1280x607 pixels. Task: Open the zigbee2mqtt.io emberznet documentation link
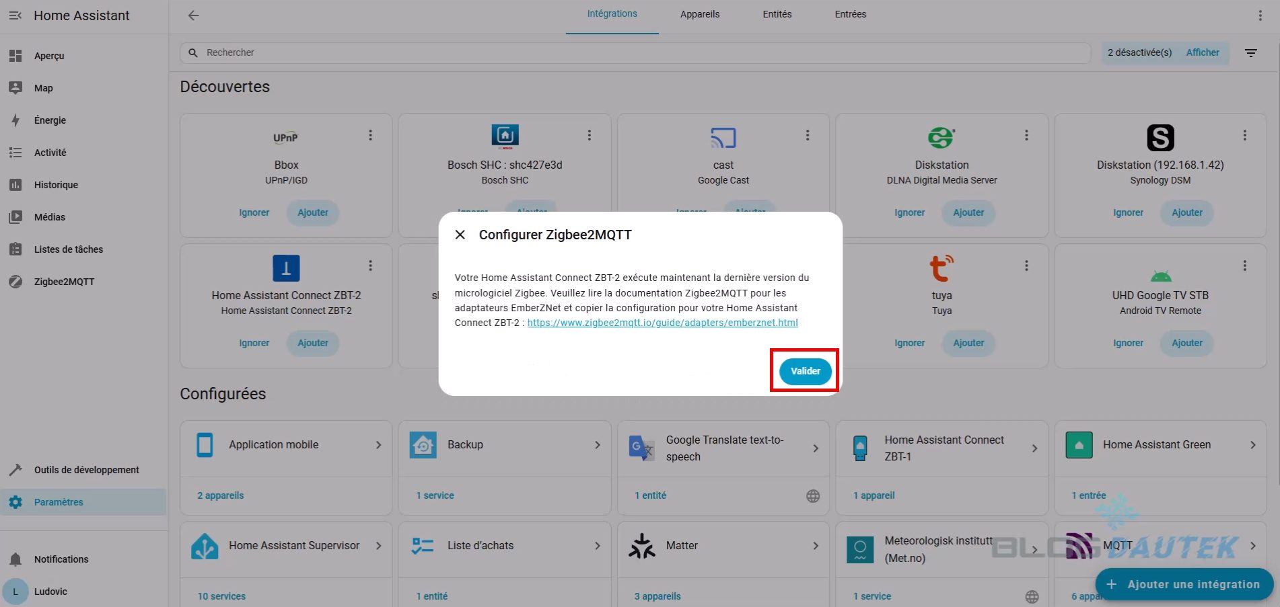pos(662,323)
